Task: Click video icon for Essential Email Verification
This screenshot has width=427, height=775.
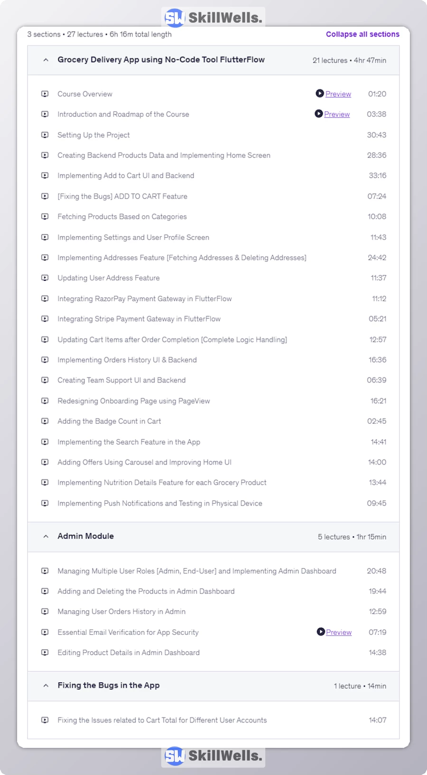Action: 45,632
